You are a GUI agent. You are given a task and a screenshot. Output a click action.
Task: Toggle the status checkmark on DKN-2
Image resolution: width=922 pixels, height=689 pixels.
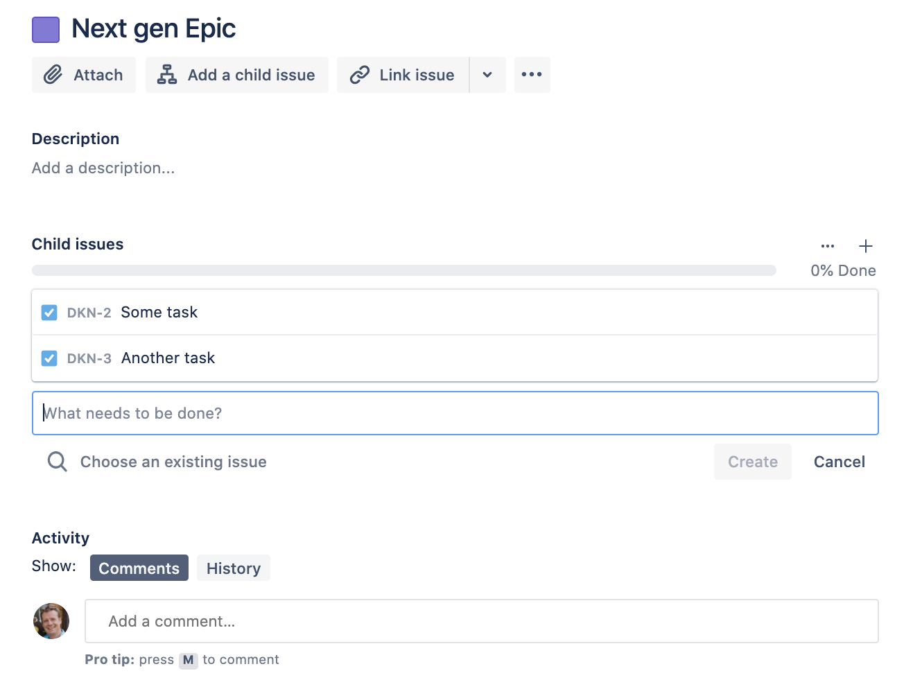pos(49,312)
